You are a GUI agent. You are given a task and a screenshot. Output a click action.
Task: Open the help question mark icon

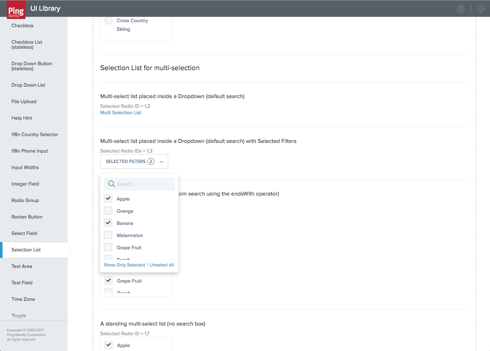point(461,9)
